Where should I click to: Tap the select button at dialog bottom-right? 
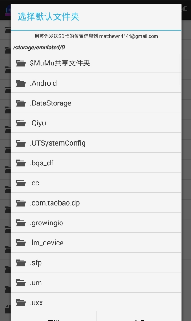[x=139, y=317]
